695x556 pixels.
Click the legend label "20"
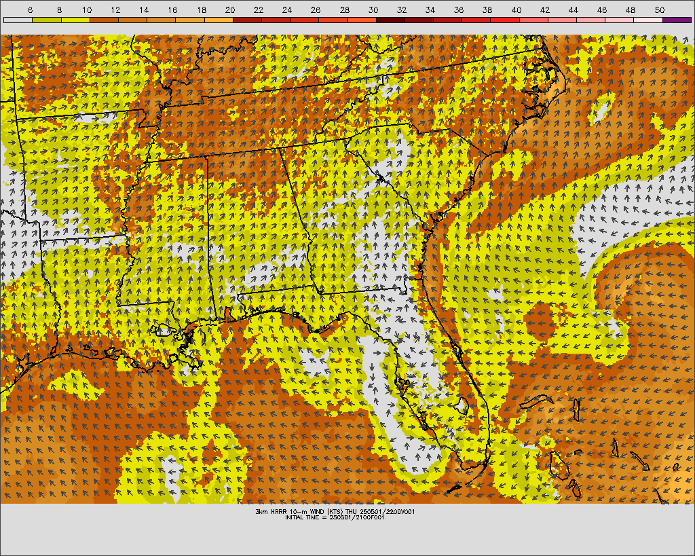[230, 10]
